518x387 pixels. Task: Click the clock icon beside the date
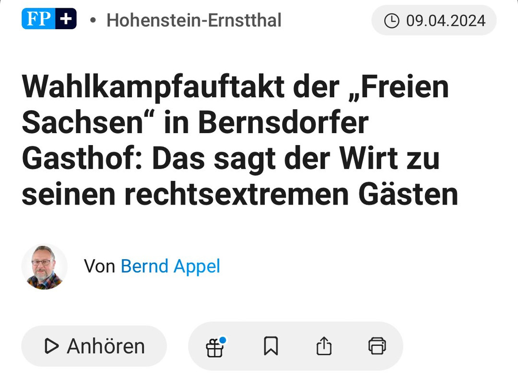(x=392, y=21)
